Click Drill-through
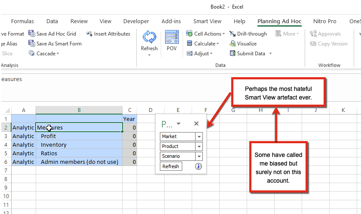The width and height of the screenshot is (361, 214). 248,34
